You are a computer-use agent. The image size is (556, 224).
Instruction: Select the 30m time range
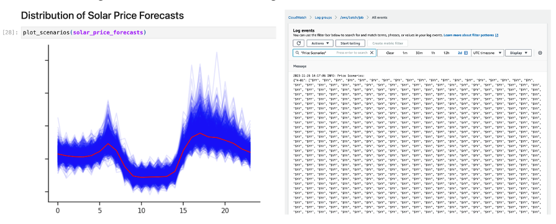pos(419,53)
